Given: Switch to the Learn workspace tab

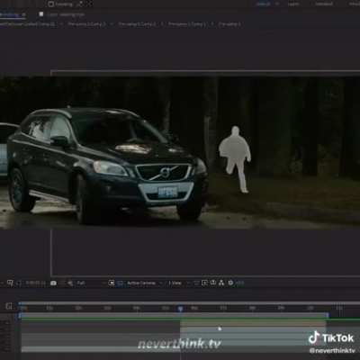Looking at the screenshot, I should (x=293, y=4).
